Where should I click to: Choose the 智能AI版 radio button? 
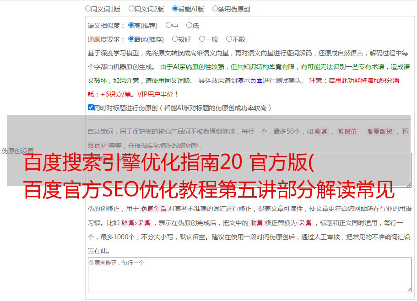(x=175, y=9)
